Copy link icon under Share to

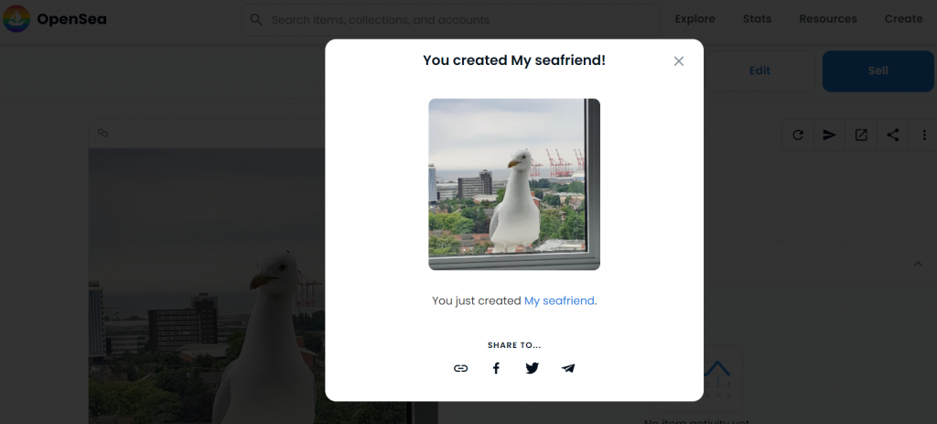coord(460,368)
